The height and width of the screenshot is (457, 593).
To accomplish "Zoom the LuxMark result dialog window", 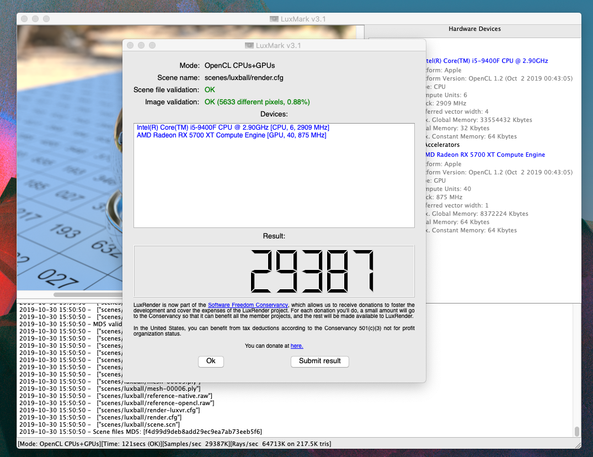I will point(152,45).
